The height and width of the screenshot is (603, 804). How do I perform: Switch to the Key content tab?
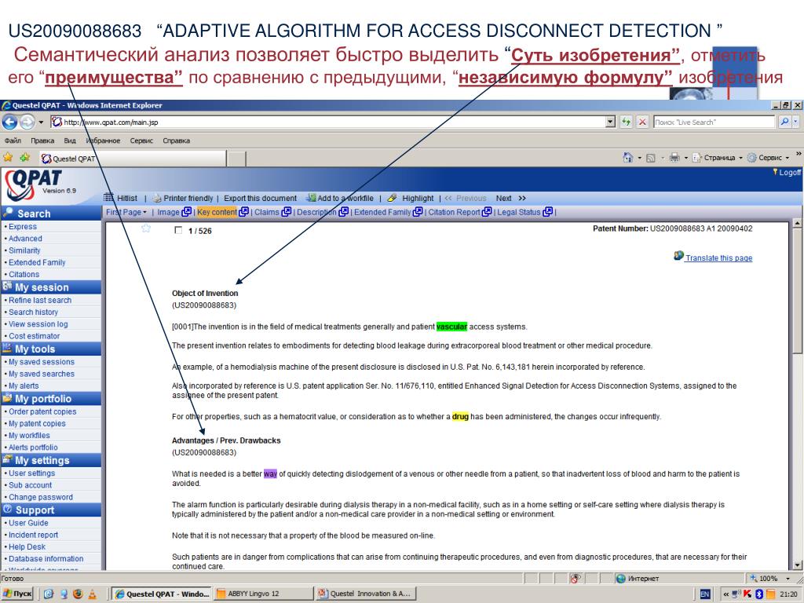click(x=217, y=212)
